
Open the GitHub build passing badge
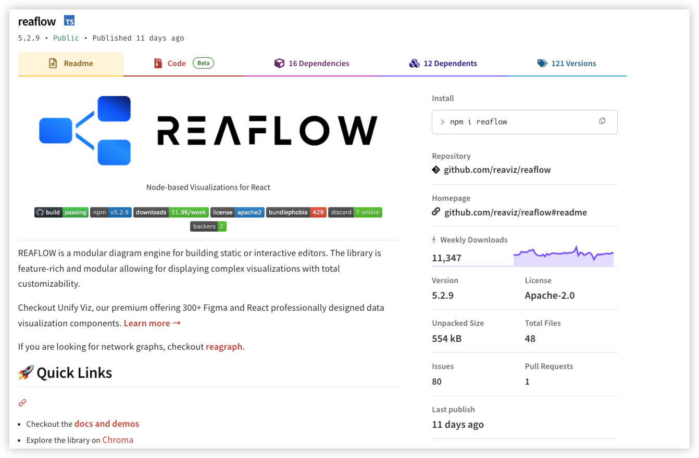[61, 212]
